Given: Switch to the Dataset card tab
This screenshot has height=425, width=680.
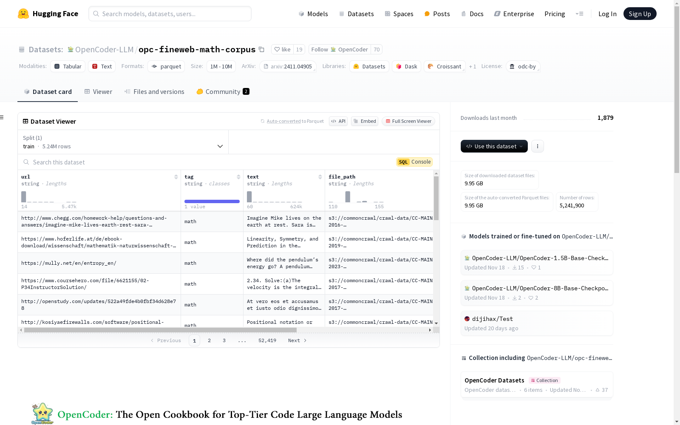Looking at the screenshot, I should tap(48, 92).
